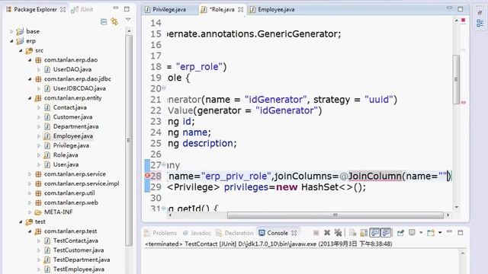The image size is (488, 274).
Task: Open Package Explorer view menu arrow
Action: tap(128, 20)
